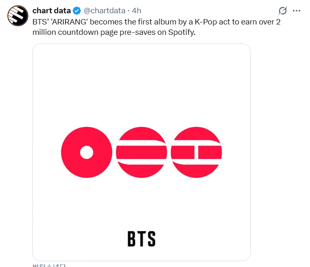This screenshot has height=267, width=310.
Task: Click the white dot inside the left red disc
Action: coord(86,153)
